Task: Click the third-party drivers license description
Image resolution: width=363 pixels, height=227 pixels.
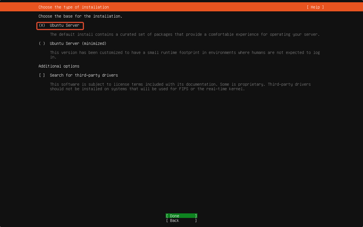Action: (x=180, y=87)
